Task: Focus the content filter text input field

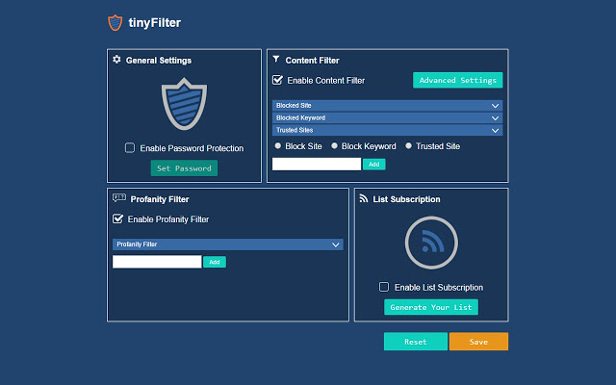Action: [317, 165]
